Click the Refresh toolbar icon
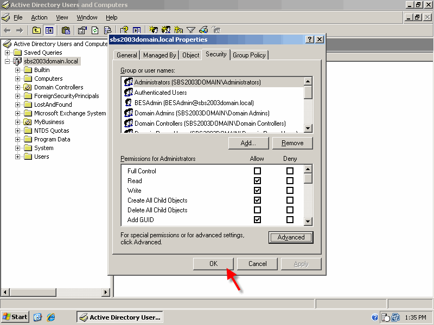 click(x=95, y=30)
